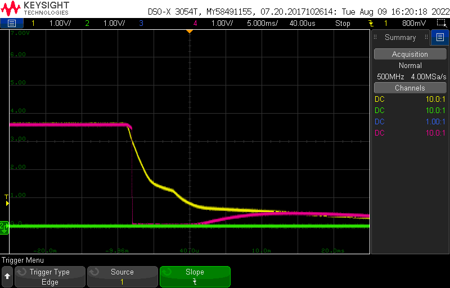Click the Trigger Menu label
Viewport: 450px width, 288px height.
click(22, 260)
